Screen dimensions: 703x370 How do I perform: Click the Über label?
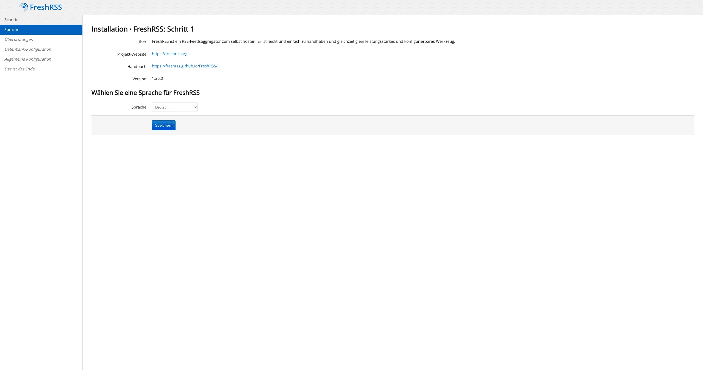pos(142,42)
